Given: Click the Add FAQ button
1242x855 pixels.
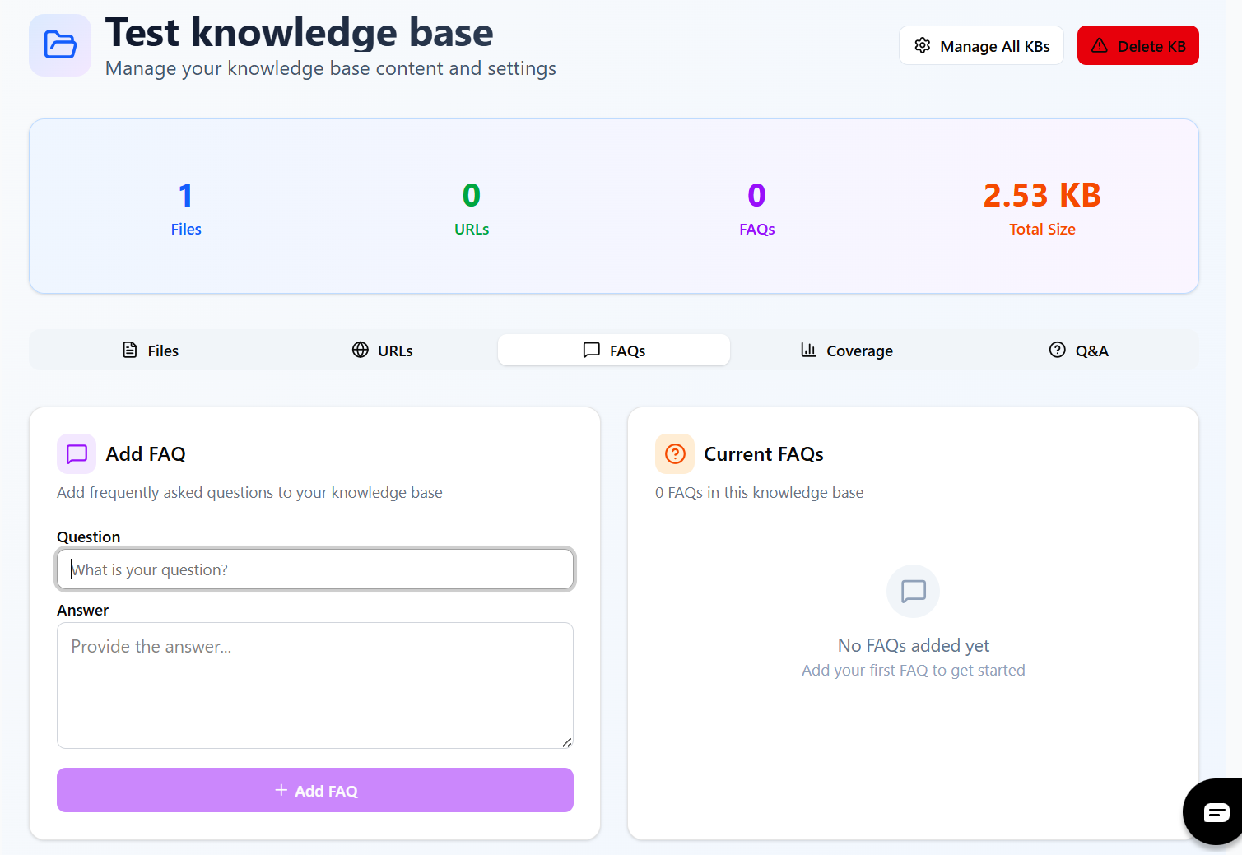Looking at the screenshot, I should 315,790.
